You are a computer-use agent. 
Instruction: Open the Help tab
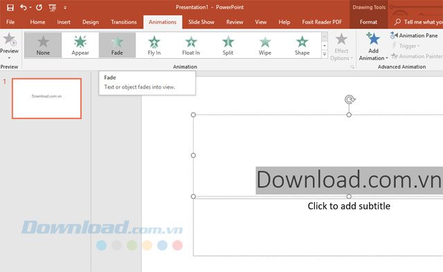point(284,22)
